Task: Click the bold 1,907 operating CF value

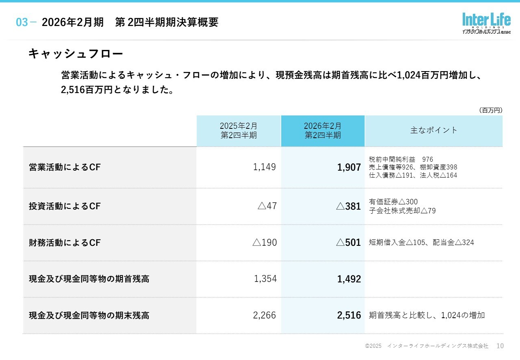Action: click(x=349, y=167)
